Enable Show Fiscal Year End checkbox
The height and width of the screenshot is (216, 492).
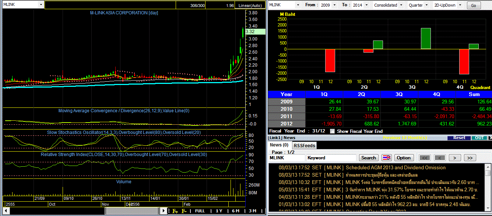click(x=333, y=131)
